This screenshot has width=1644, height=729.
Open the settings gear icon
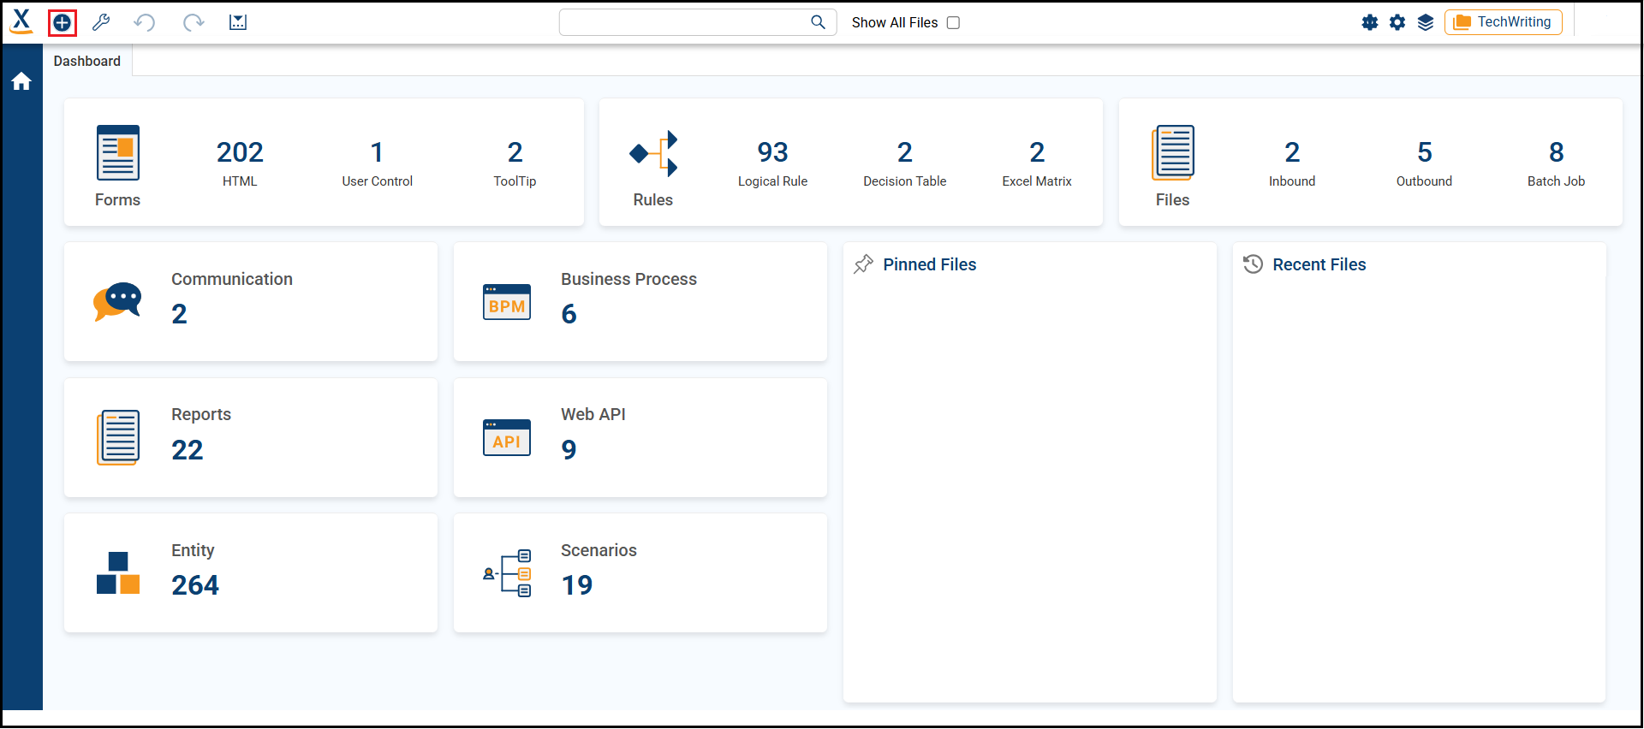(x=1397, y=23)
